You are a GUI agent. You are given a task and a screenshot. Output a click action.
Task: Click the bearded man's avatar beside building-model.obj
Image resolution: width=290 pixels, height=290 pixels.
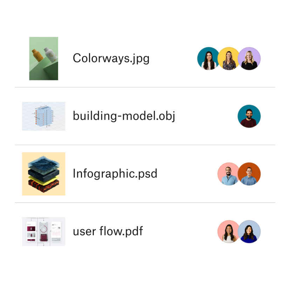pyautogui.click(x=249, y=116)
